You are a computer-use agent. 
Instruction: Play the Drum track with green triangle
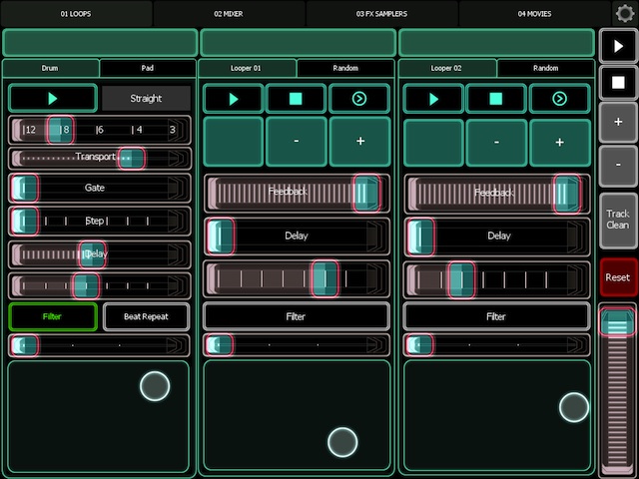tap(53, 98)
